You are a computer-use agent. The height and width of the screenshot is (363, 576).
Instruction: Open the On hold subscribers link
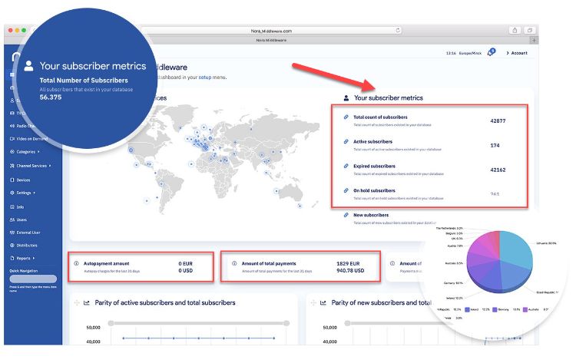pyautogui.click(x=374, y=190)
